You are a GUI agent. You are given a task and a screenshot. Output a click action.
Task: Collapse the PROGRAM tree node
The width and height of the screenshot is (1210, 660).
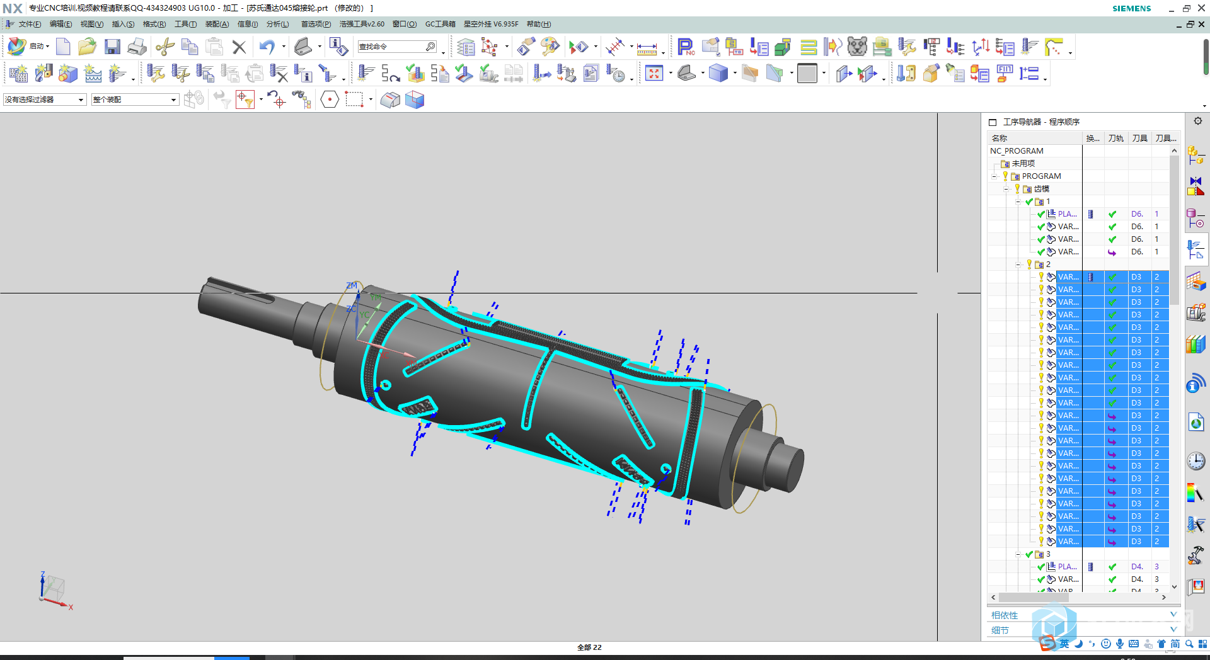994,176
